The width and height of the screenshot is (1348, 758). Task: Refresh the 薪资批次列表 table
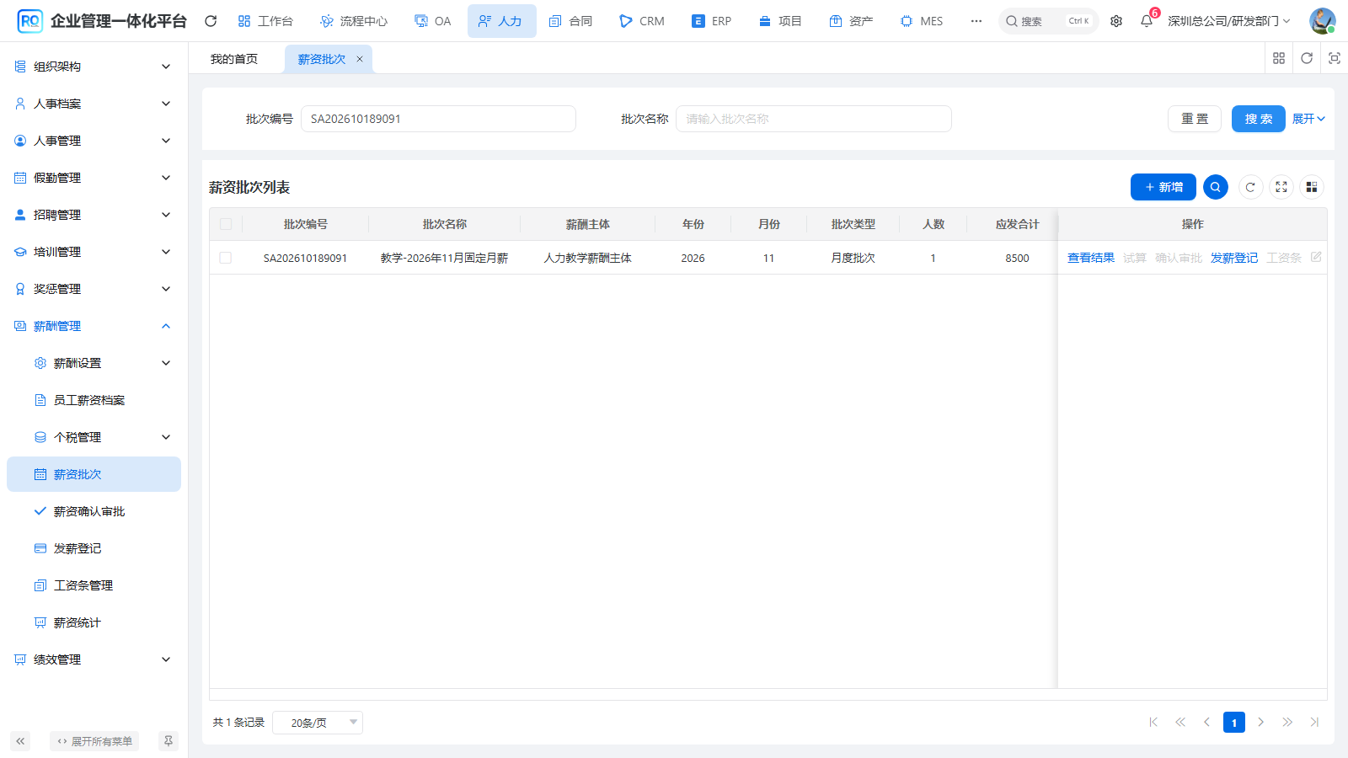1250,187
